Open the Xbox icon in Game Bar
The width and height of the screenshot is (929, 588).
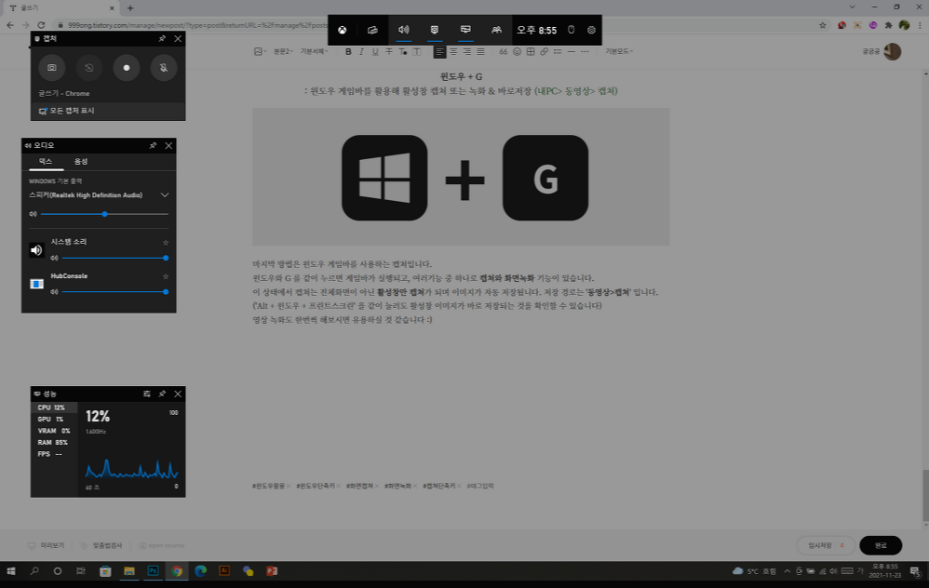(x=343, y=30)
